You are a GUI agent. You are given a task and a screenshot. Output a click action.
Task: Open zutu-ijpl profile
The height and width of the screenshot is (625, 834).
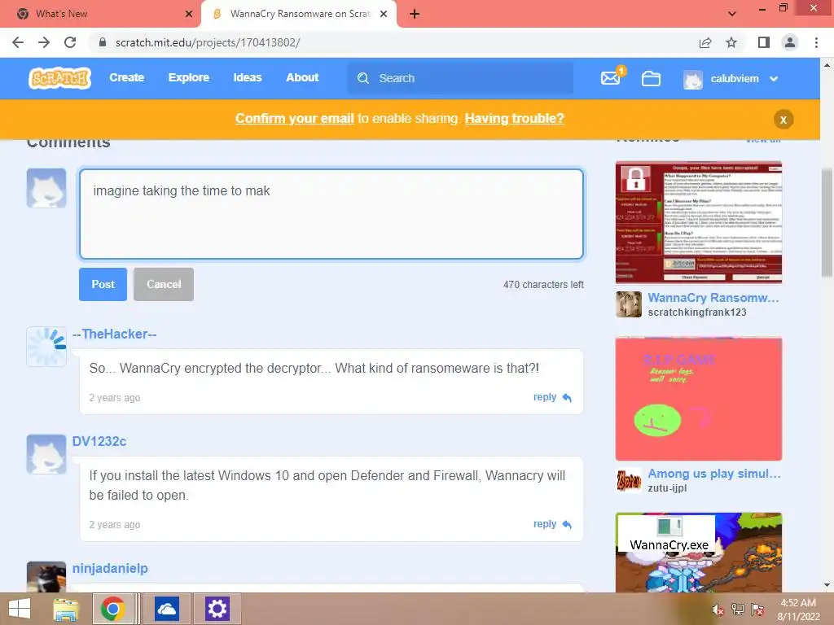667,488
